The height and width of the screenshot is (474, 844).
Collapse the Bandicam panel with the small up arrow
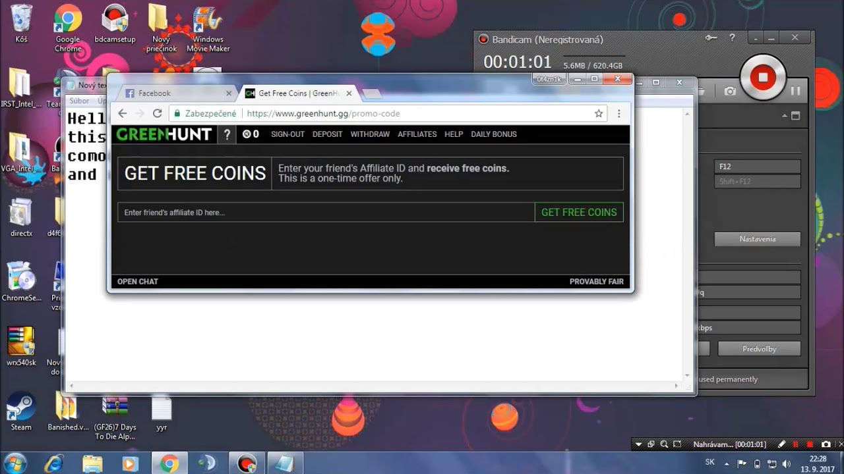click(785, 116)
